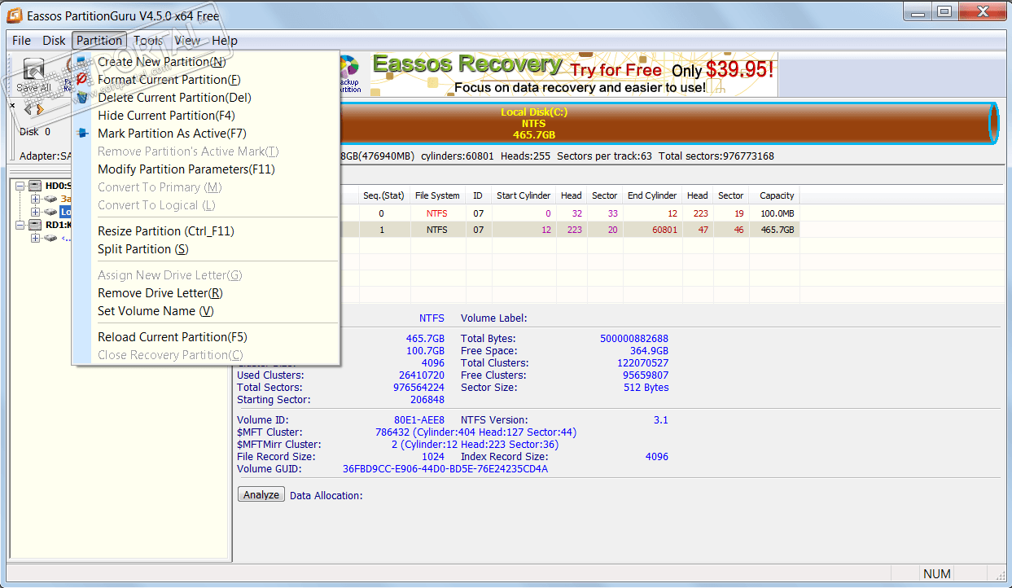Click the Capacity column header
The height and width of the screenshot is (588, 1012).
click(777, 195)
